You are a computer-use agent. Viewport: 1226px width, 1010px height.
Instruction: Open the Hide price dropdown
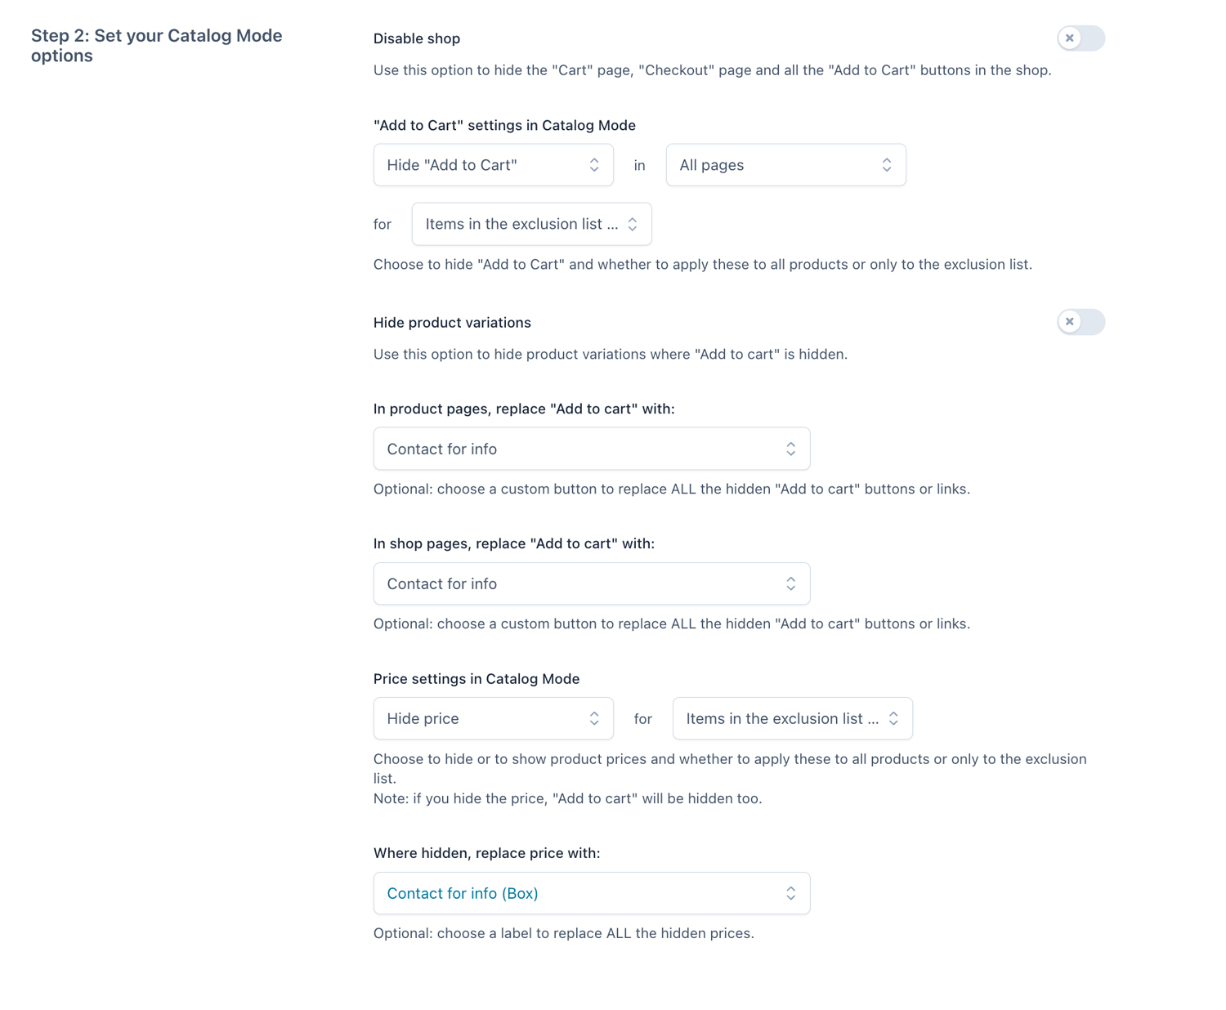(493, 718)
